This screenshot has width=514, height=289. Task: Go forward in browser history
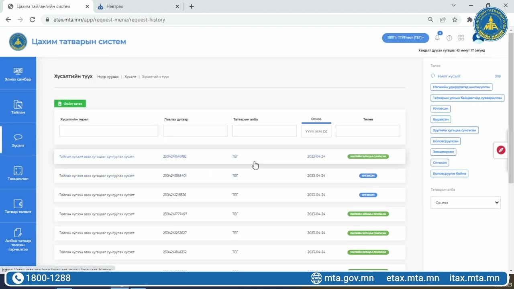[x=20, y=20]
